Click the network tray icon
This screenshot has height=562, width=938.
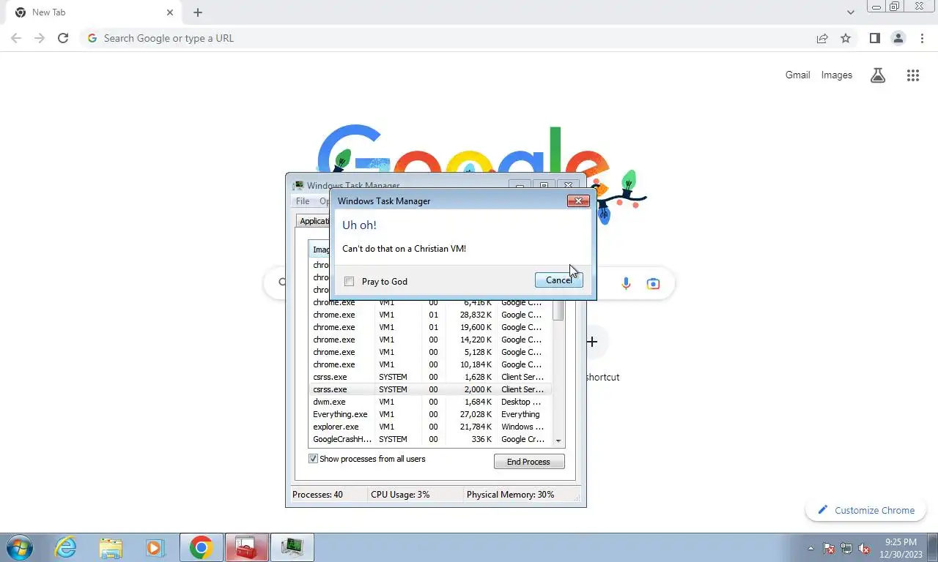846,548
